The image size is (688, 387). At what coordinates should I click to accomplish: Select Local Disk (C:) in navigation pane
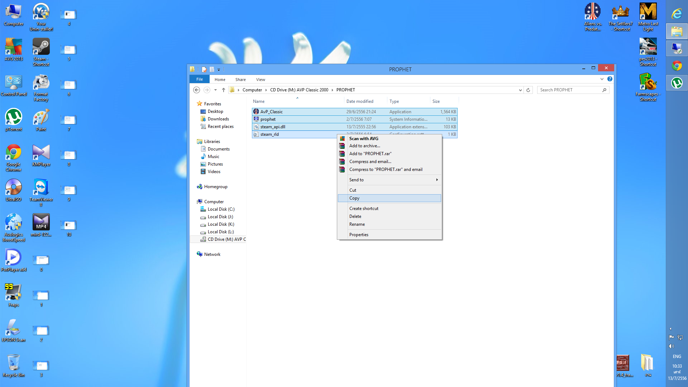click(221, 209)
